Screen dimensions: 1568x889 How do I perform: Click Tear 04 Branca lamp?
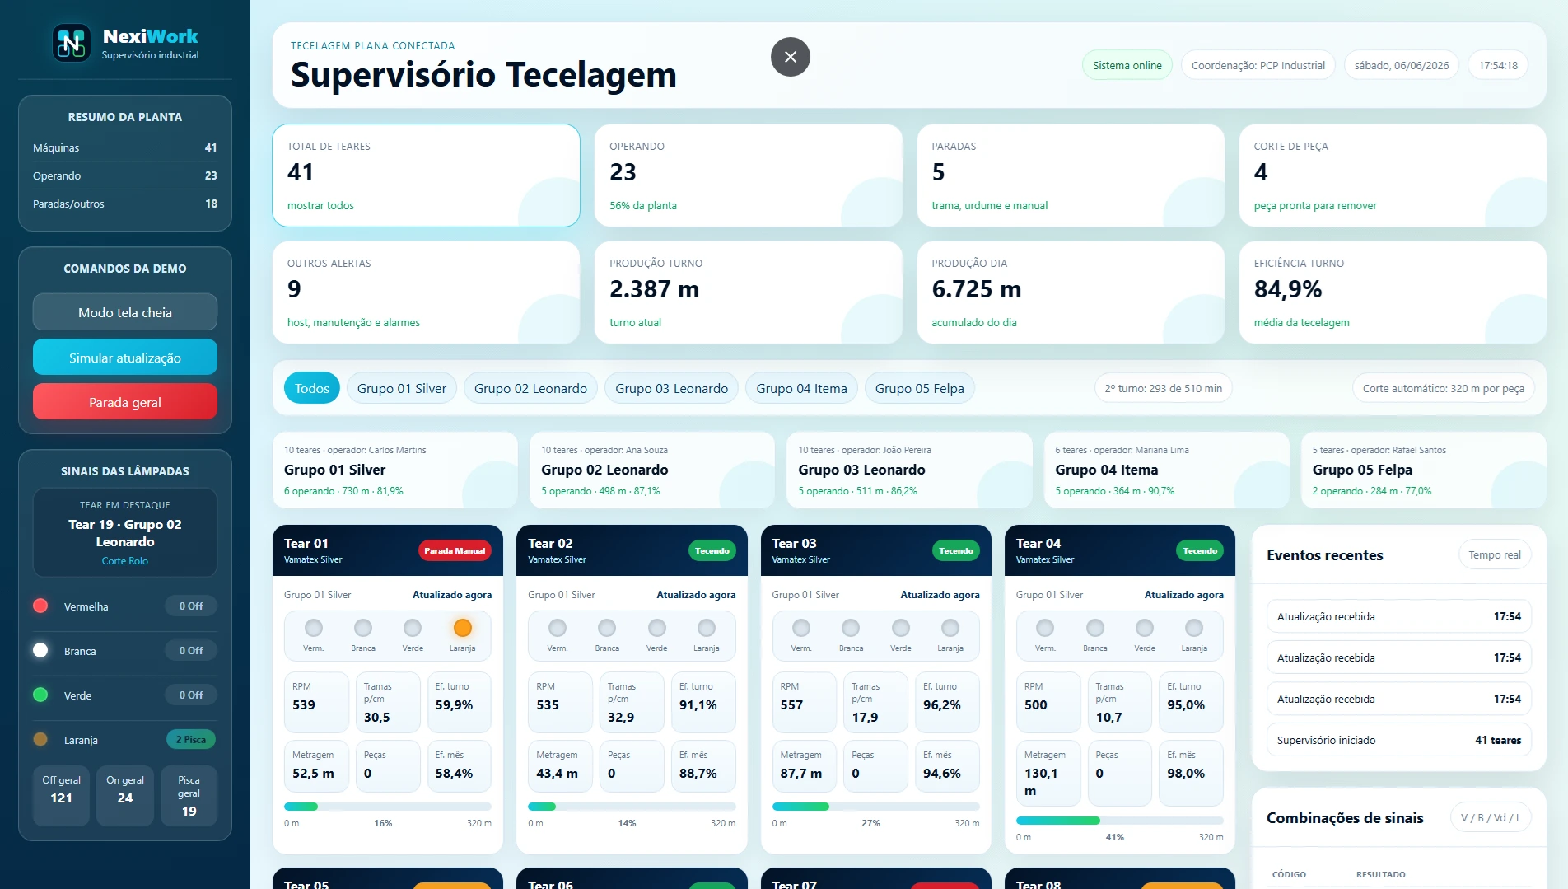pyautogui.click(x=1095, y=628)
